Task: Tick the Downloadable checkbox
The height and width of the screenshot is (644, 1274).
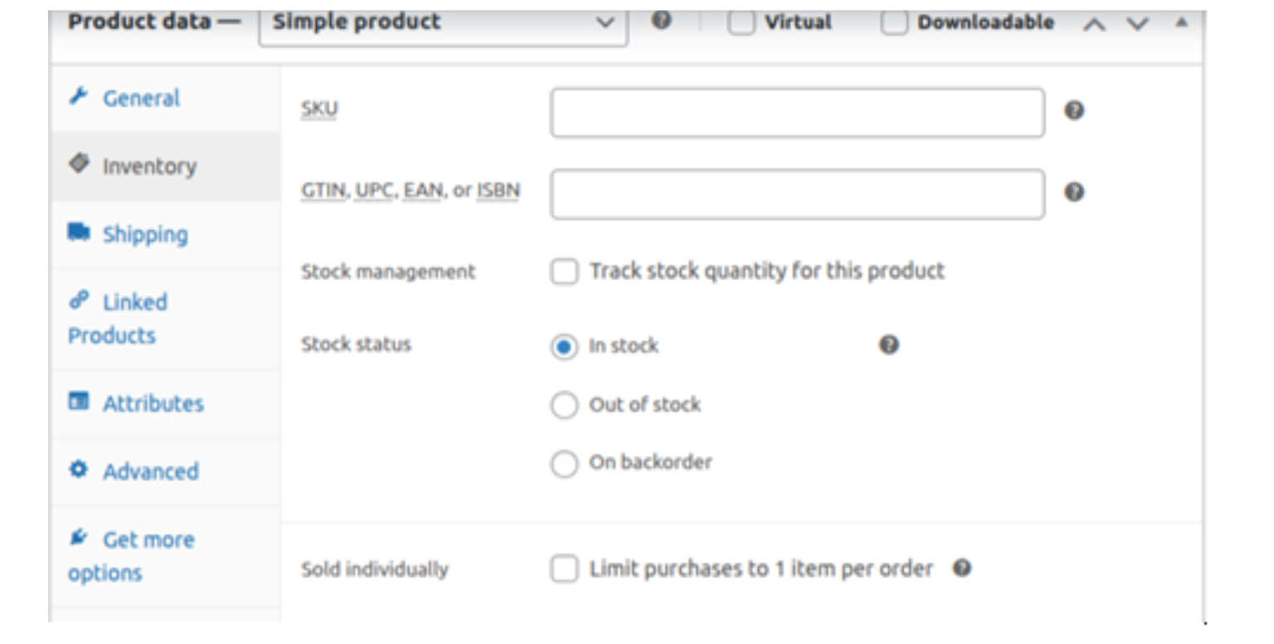Action: (894, 22)
